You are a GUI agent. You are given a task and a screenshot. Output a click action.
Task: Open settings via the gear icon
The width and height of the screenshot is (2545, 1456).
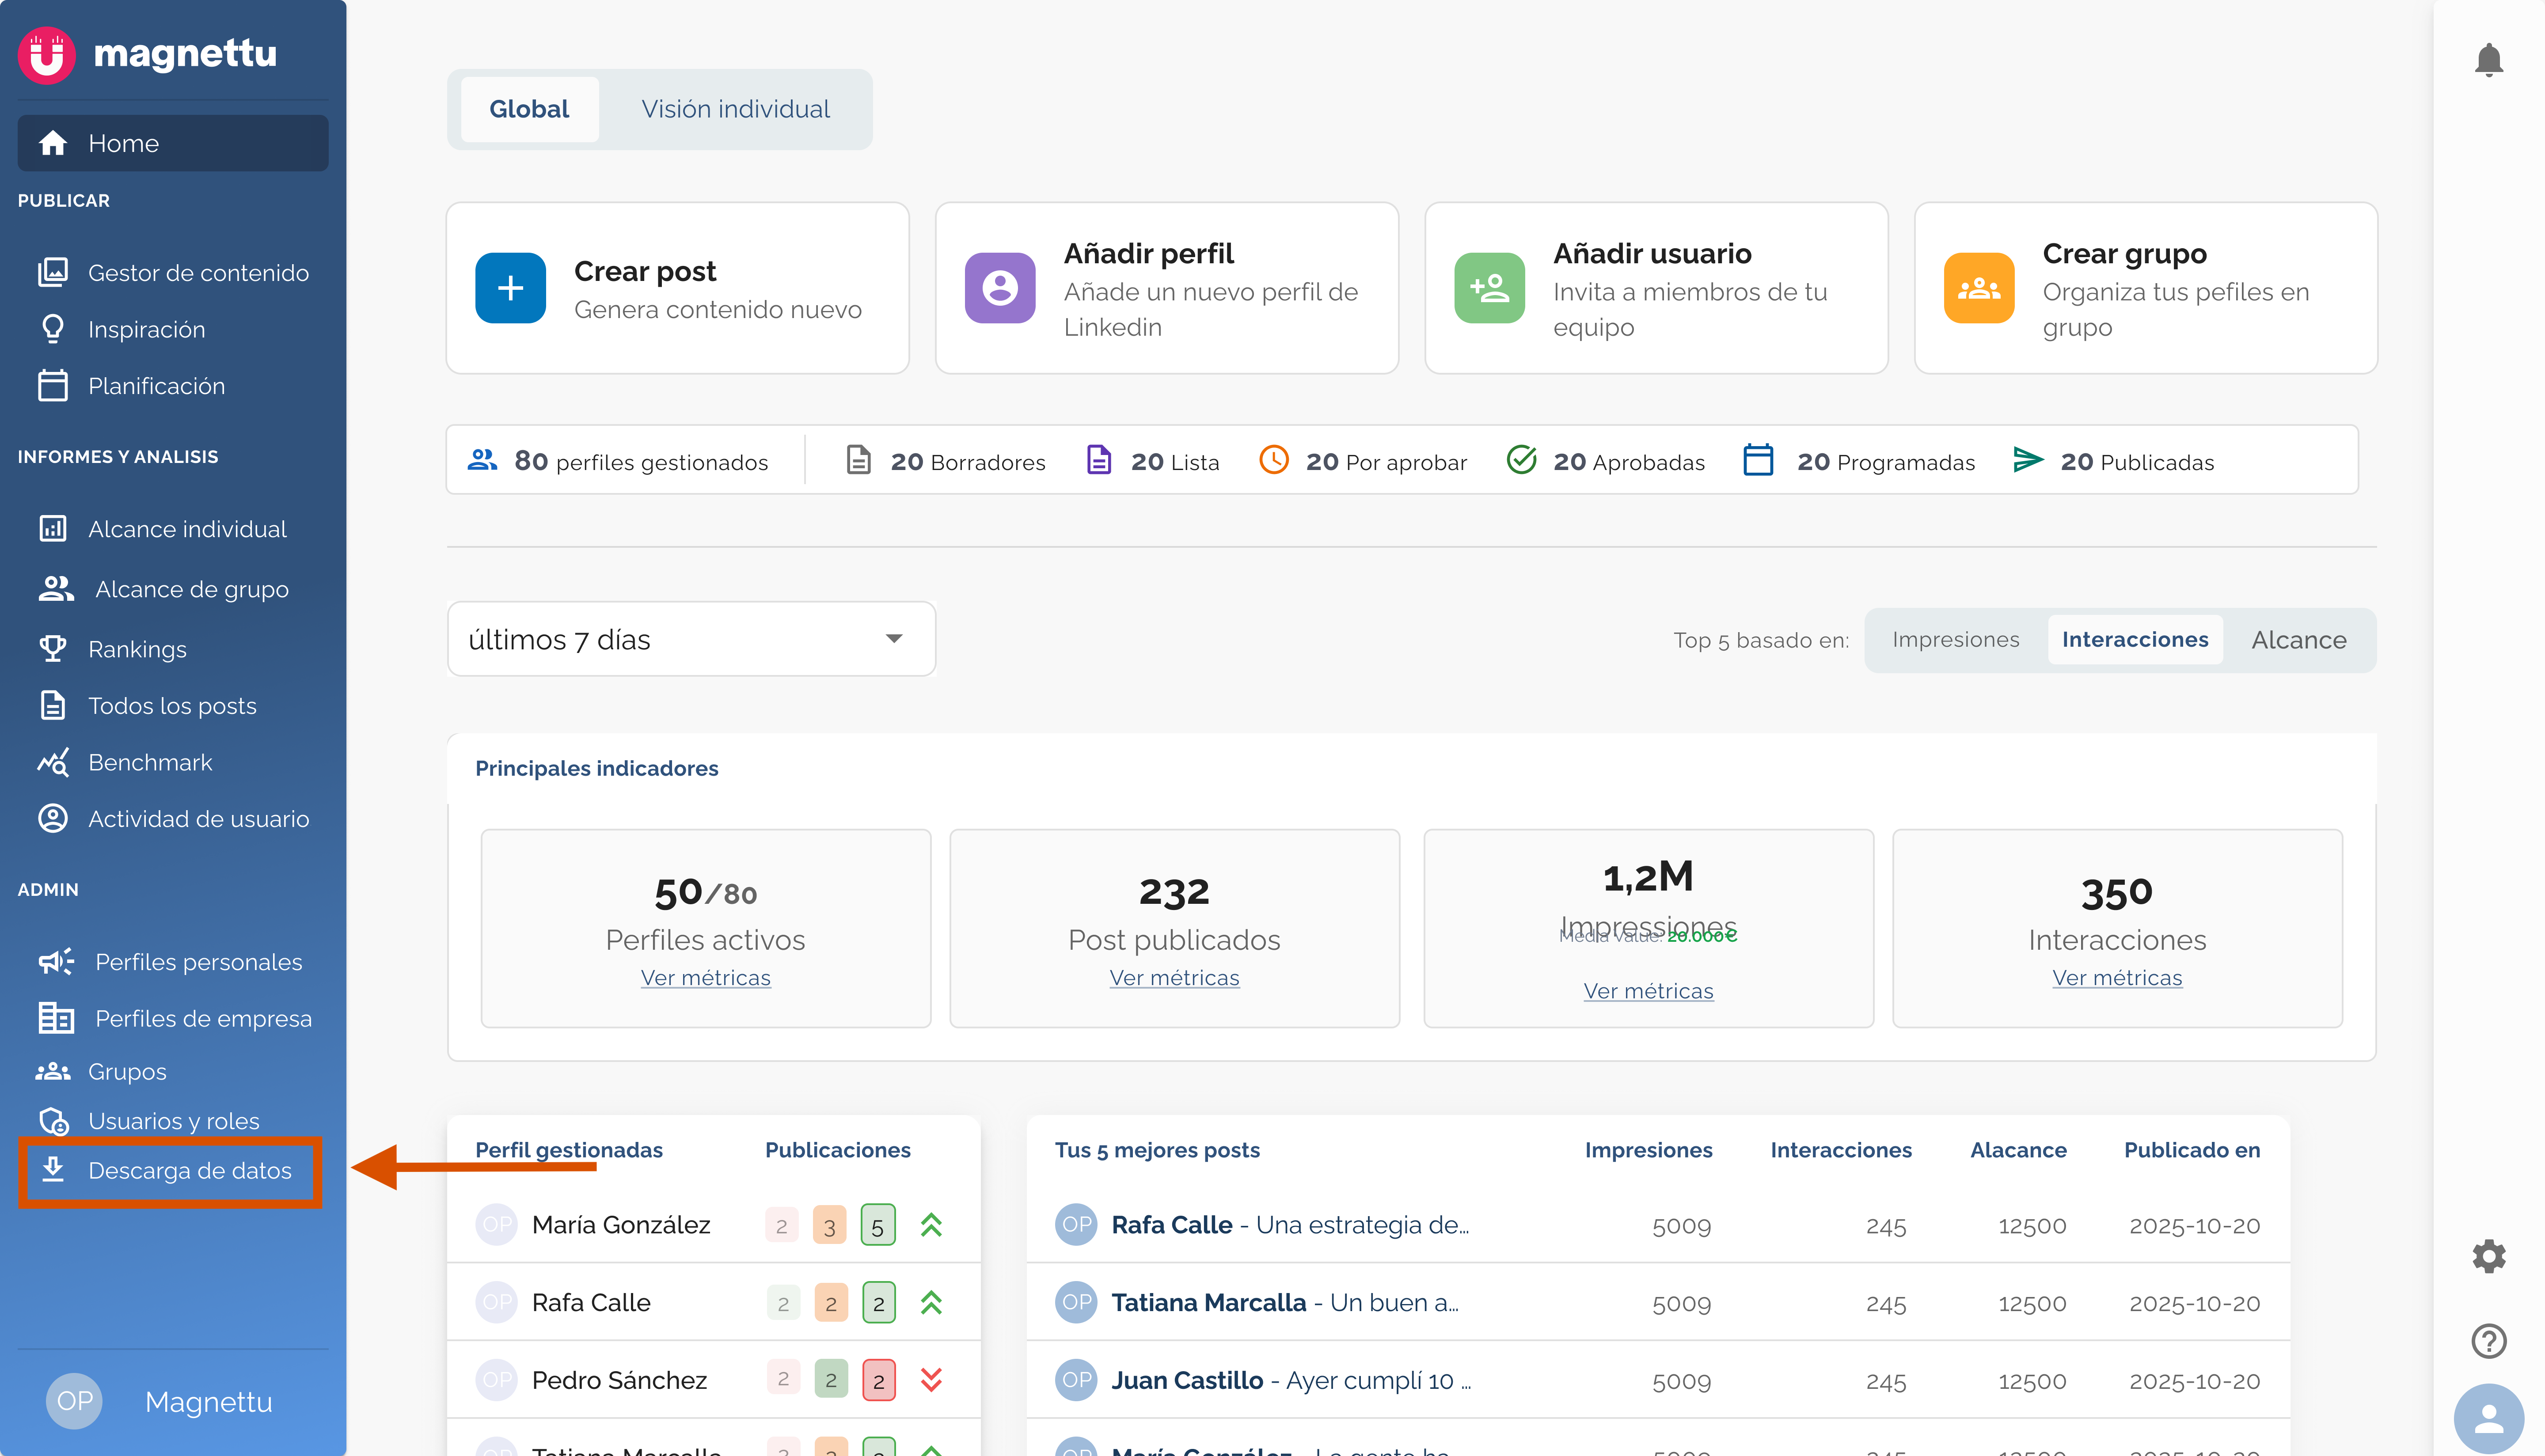[x=2488, y=1256]
